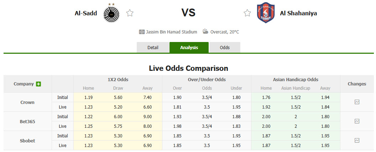The width and height of the screenshot is (376, 152).
Task: Open Bet365 odds changes chart
Action: tap(357, 121)
